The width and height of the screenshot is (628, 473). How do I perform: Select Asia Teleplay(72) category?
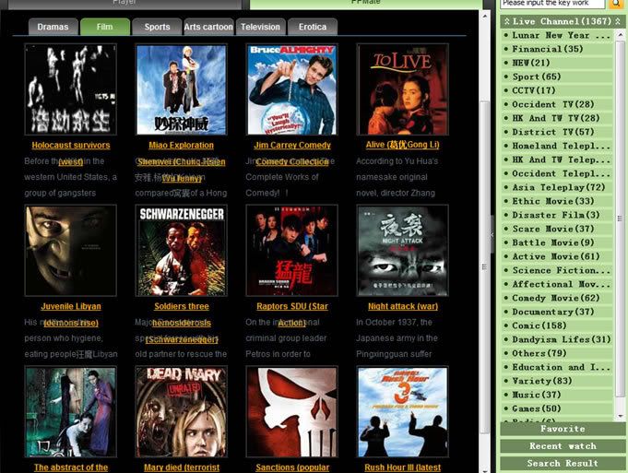tap(557, 187)
